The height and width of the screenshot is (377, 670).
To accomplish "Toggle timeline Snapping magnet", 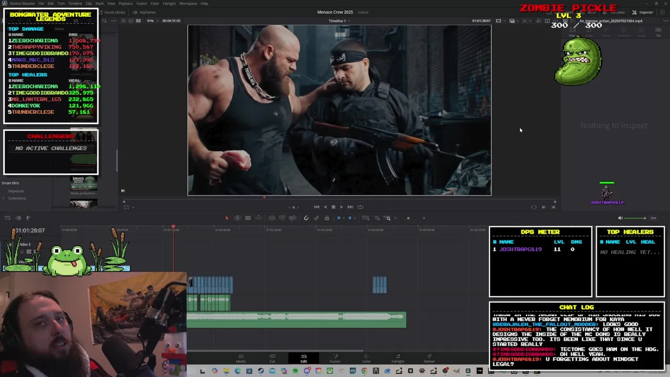I will [306, 218].
